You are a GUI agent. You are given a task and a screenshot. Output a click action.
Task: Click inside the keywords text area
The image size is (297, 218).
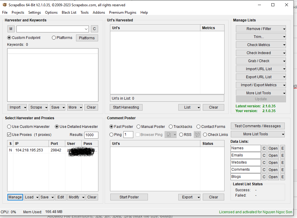53,75
